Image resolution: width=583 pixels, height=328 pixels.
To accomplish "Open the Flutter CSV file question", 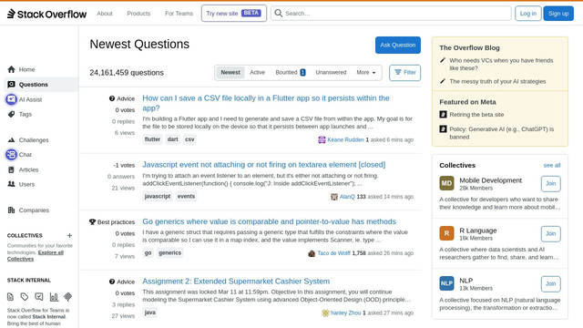I will click(266, 103).
